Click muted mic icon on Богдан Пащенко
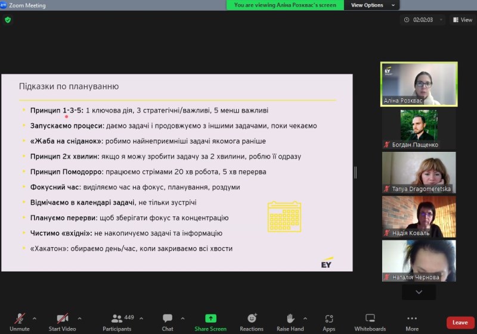477x334 pixels. pos(386,145)
